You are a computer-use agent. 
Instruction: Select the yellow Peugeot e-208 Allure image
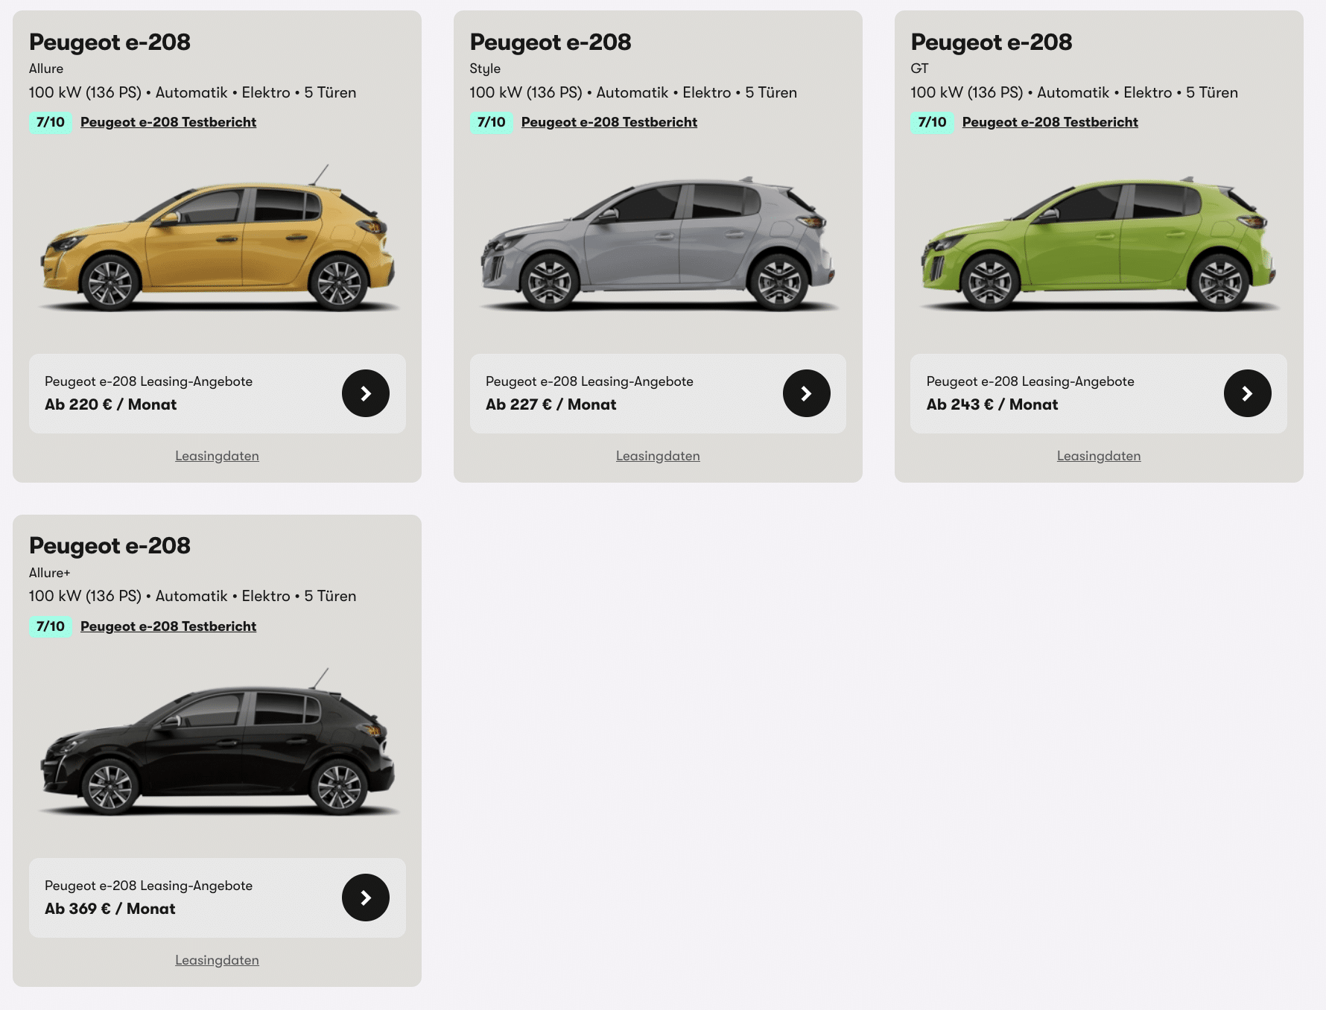(x=218, y=238)
